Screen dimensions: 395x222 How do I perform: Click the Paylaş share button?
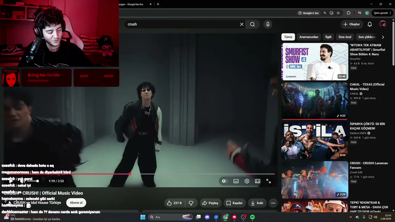tap(210, 203)
